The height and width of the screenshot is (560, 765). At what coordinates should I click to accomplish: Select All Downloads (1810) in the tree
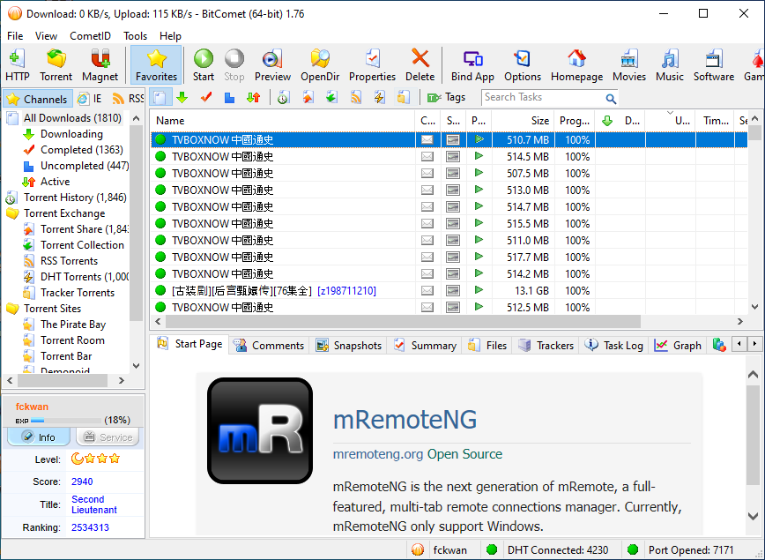pos(72,118)
